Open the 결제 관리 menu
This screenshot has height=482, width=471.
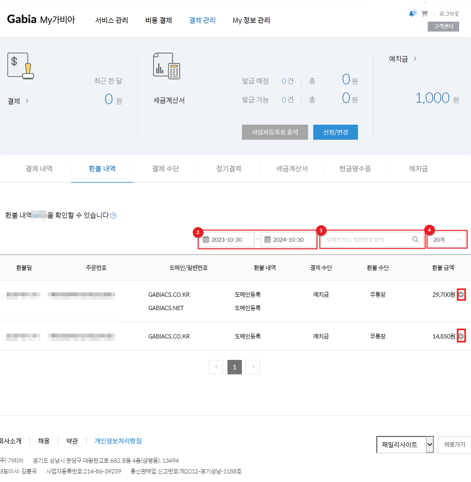(202, 20)
